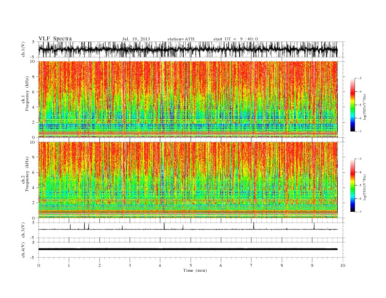386x298 pixels.
Task: Click the "station=ATH" header label
Action: 181,39
